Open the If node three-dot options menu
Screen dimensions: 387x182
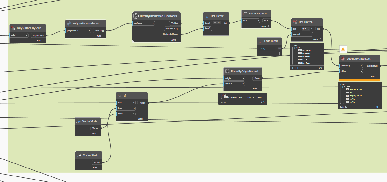pos(146,119)
